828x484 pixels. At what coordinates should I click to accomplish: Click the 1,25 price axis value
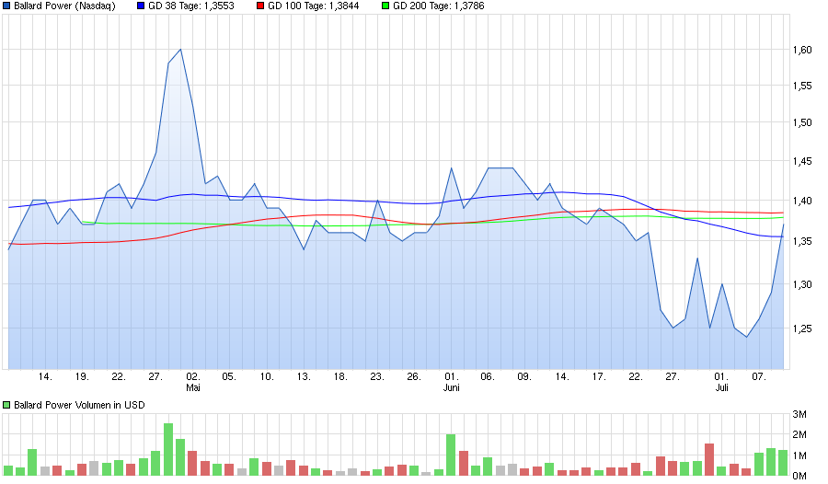coord(802,328)
